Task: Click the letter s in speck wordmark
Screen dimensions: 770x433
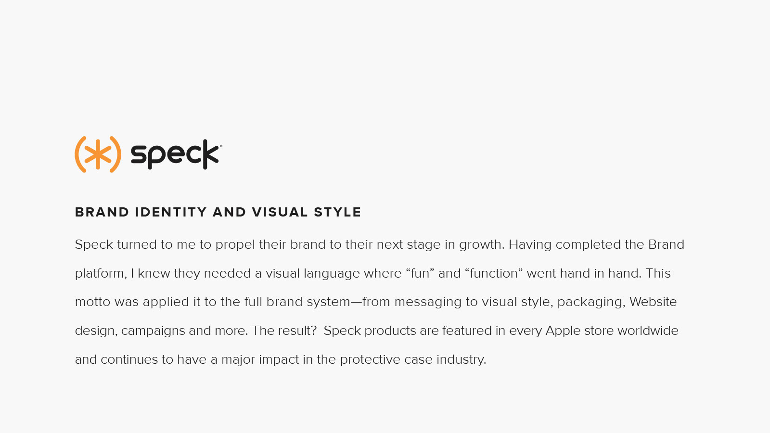Action: 138,155
